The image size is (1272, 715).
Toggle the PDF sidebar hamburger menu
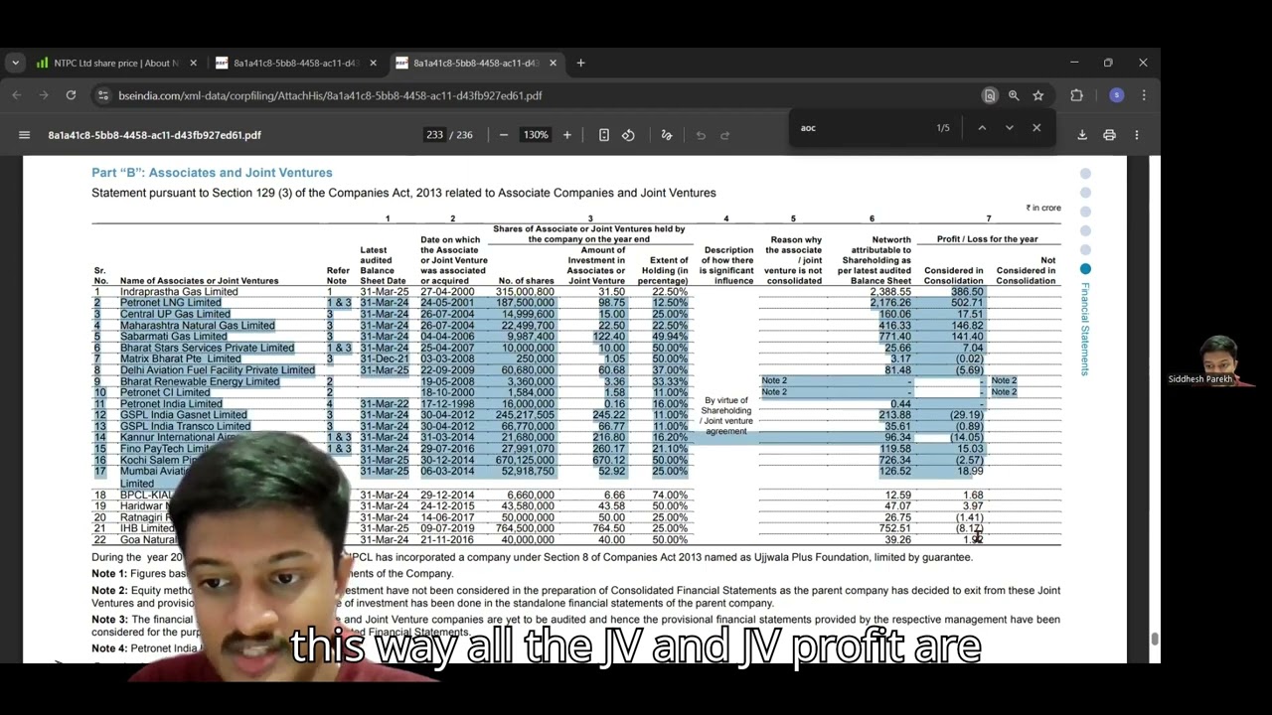pyautogui.click(x=25, y=135)
